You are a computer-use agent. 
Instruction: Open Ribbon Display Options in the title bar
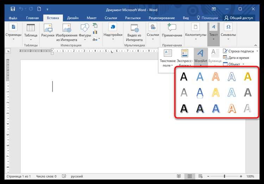[214, 9]
